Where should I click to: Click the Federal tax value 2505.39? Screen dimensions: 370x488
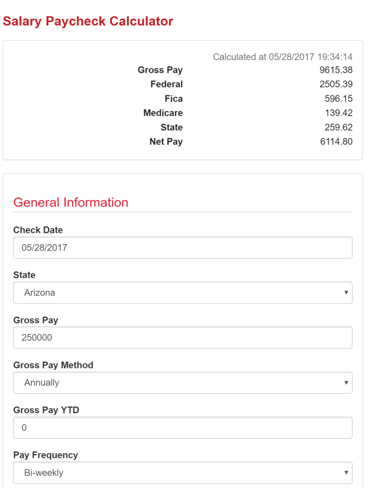336,84
